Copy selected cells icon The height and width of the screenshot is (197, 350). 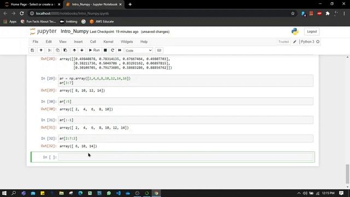click(57, 50)
